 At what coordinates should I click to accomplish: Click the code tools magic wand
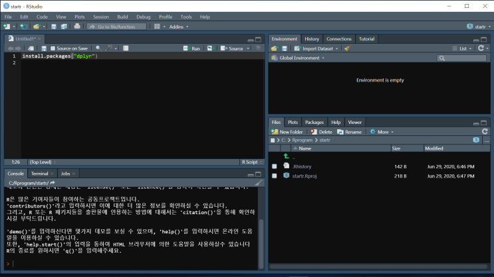(109, 48)
